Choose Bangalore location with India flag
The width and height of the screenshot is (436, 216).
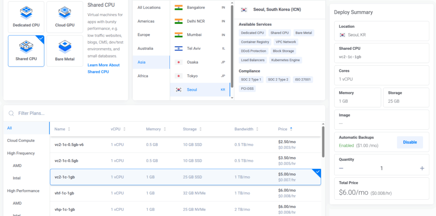(x=200, y=8)
